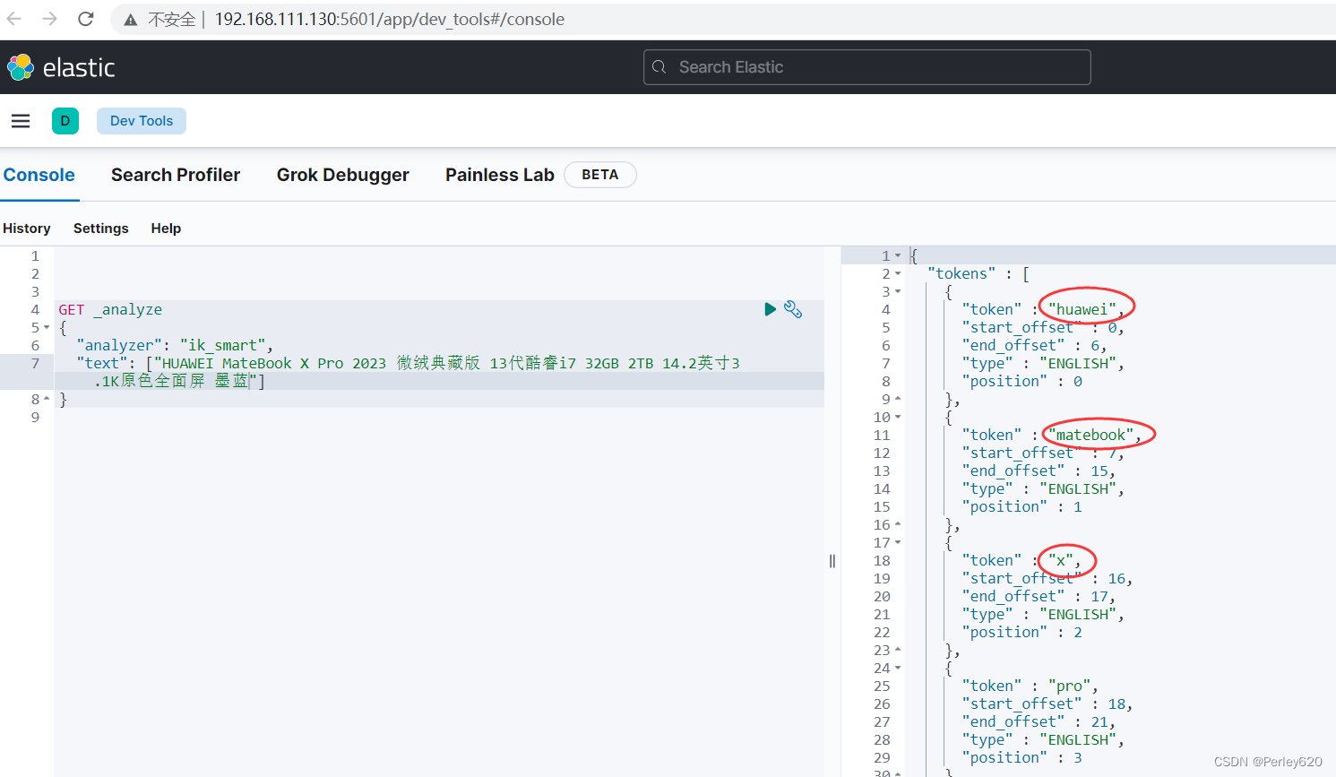Collapse the request body at editor line 5
The height and width of the screenshot is (777, 1336).
tap(47, 327)
